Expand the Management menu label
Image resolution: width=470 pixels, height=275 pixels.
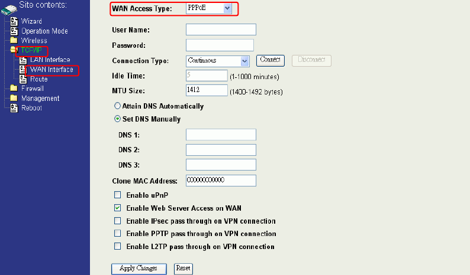coord(40,99)
